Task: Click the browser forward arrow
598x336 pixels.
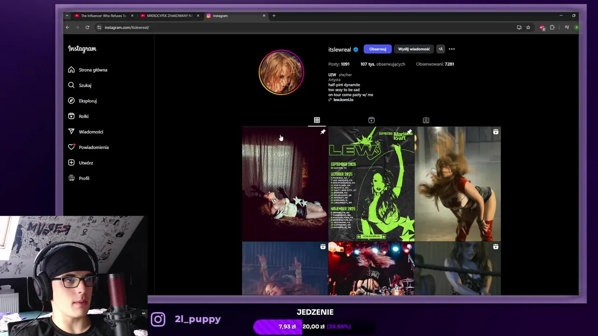Action: pos(77,28)
